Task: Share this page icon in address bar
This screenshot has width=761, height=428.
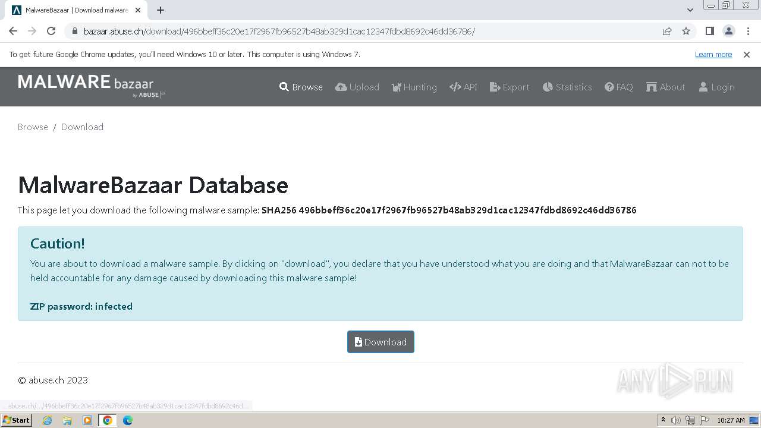Action: [x=667, y=32]
